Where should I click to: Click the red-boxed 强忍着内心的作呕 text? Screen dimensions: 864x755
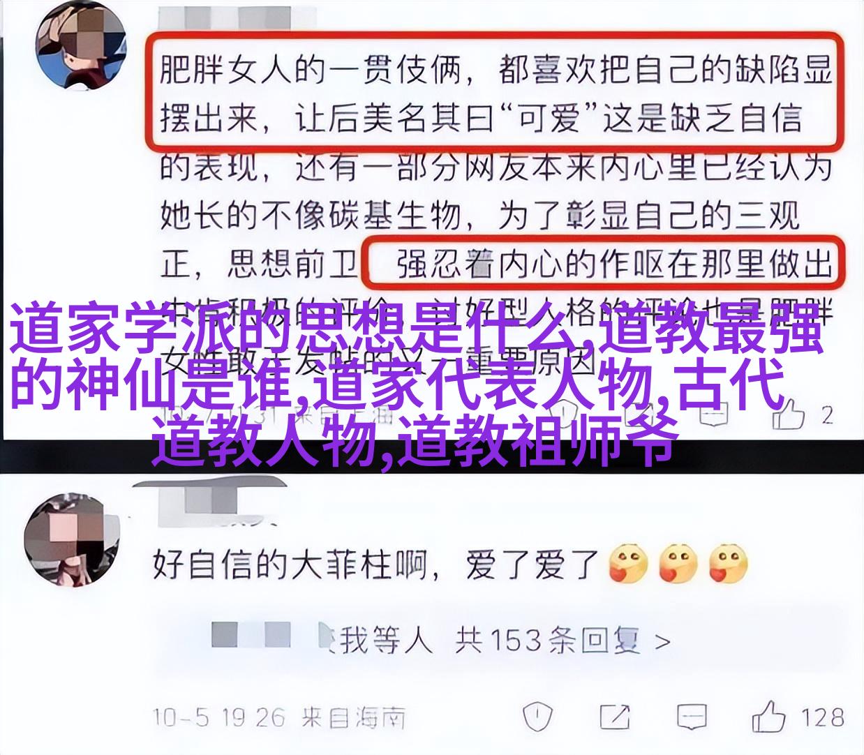tap(530, 265)
